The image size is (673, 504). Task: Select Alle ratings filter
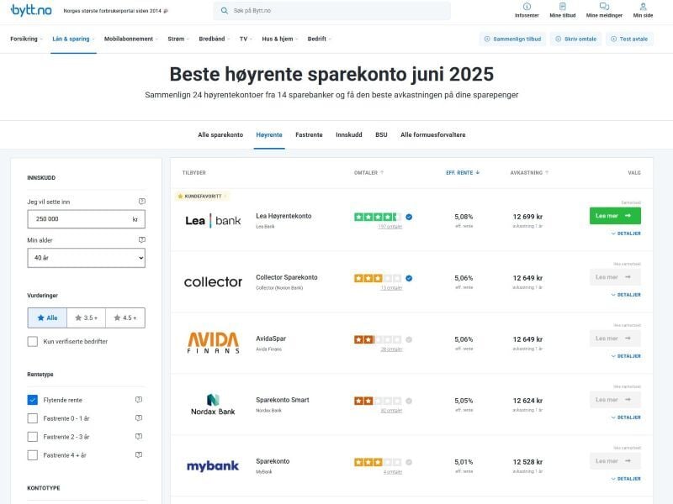[47, 318]
